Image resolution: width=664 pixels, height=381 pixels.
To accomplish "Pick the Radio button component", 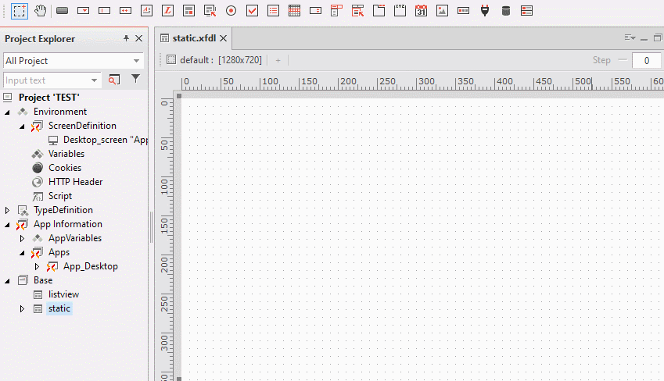I will (x=231, y=11).
